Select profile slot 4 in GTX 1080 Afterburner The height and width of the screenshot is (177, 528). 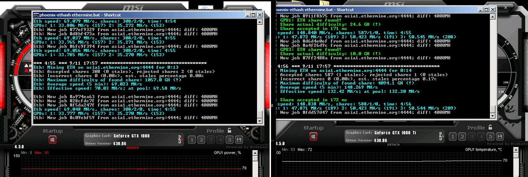220,139
